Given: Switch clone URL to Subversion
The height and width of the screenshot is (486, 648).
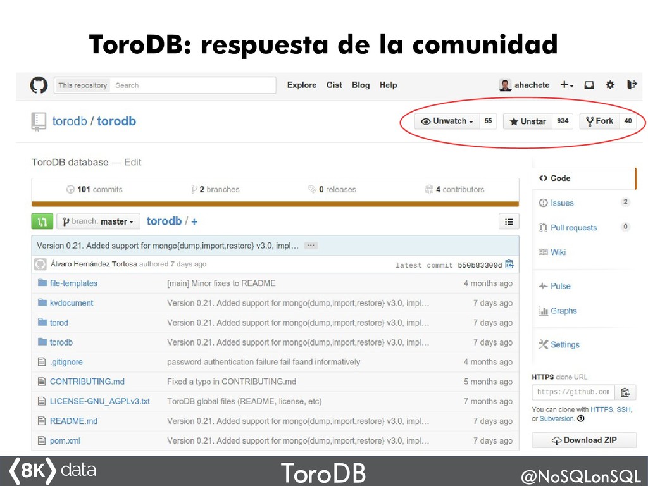Looking at the screenshot, I should 557,419.
